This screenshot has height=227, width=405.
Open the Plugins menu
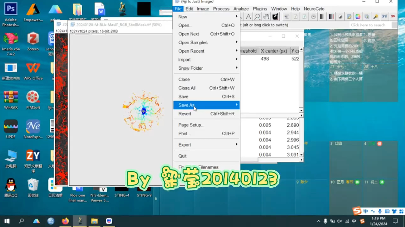[260, 9]
